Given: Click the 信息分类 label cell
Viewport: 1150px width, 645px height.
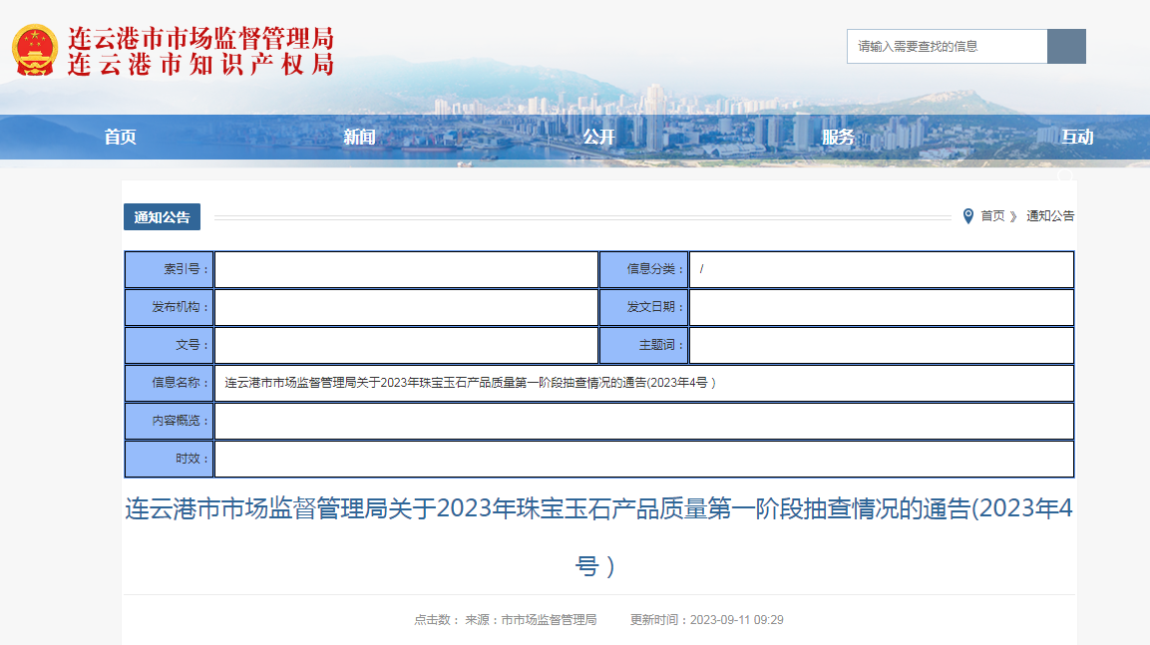Looking at the screenshot, I should point(644,270).
